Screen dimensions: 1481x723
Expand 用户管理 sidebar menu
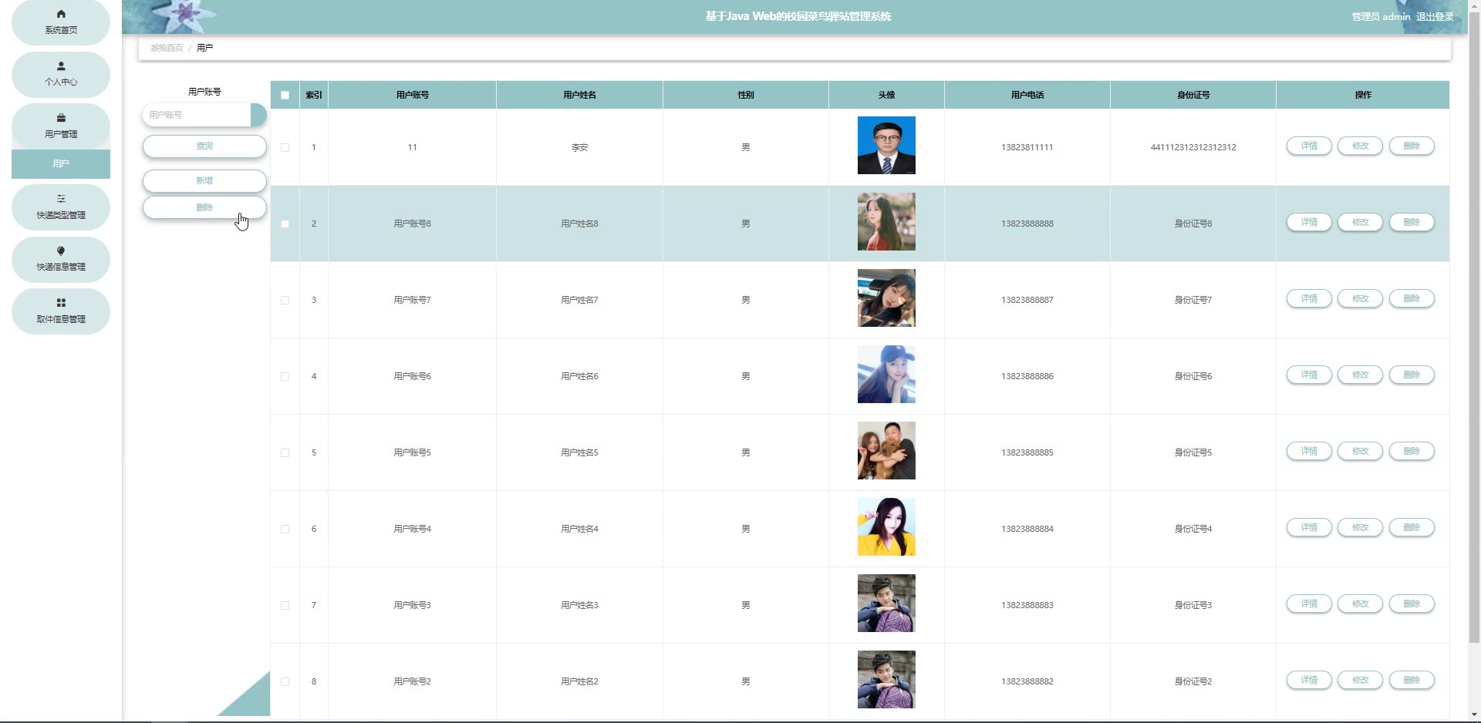61,126
